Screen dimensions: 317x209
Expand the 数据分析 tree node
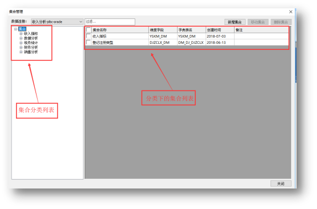[21, 38]
